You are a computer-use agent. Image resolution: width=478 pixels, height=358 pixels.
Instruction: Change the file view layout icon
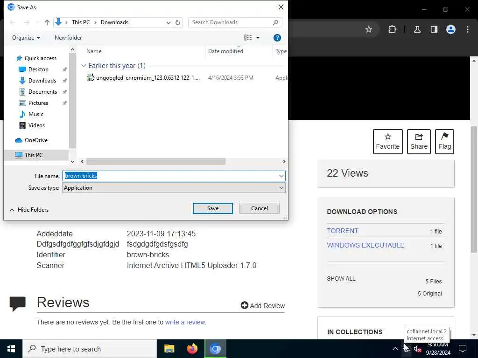coord(248,37)
